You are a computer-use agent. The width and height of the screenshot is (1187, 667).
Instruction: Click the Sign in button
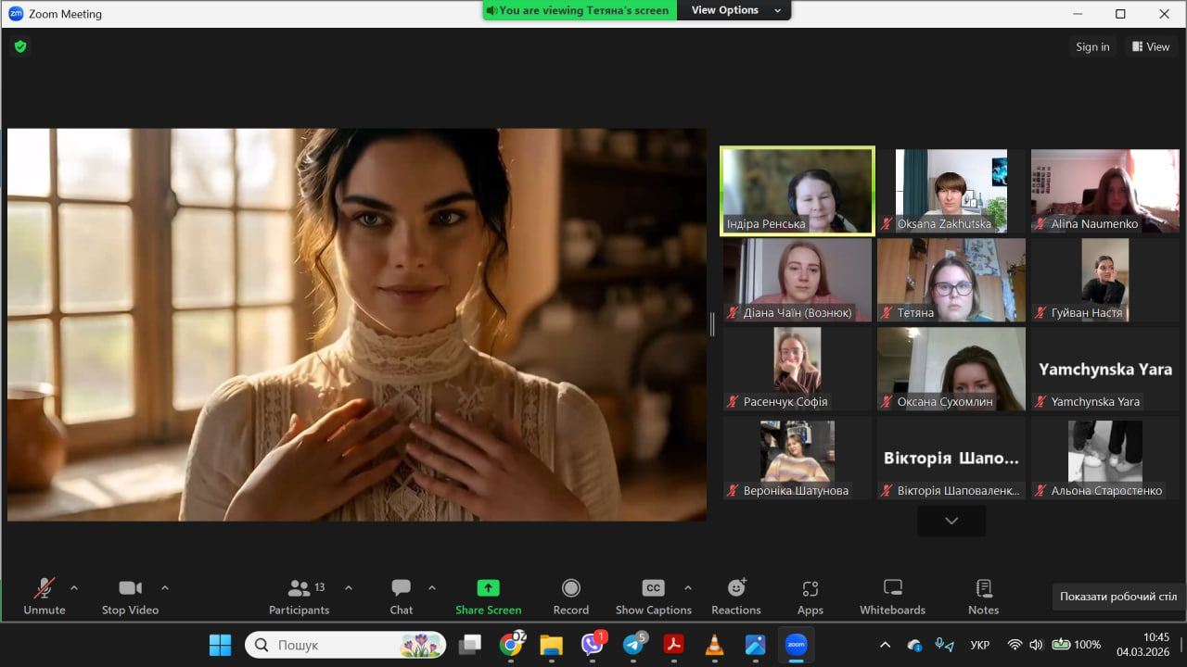(x=1092, y=46)
